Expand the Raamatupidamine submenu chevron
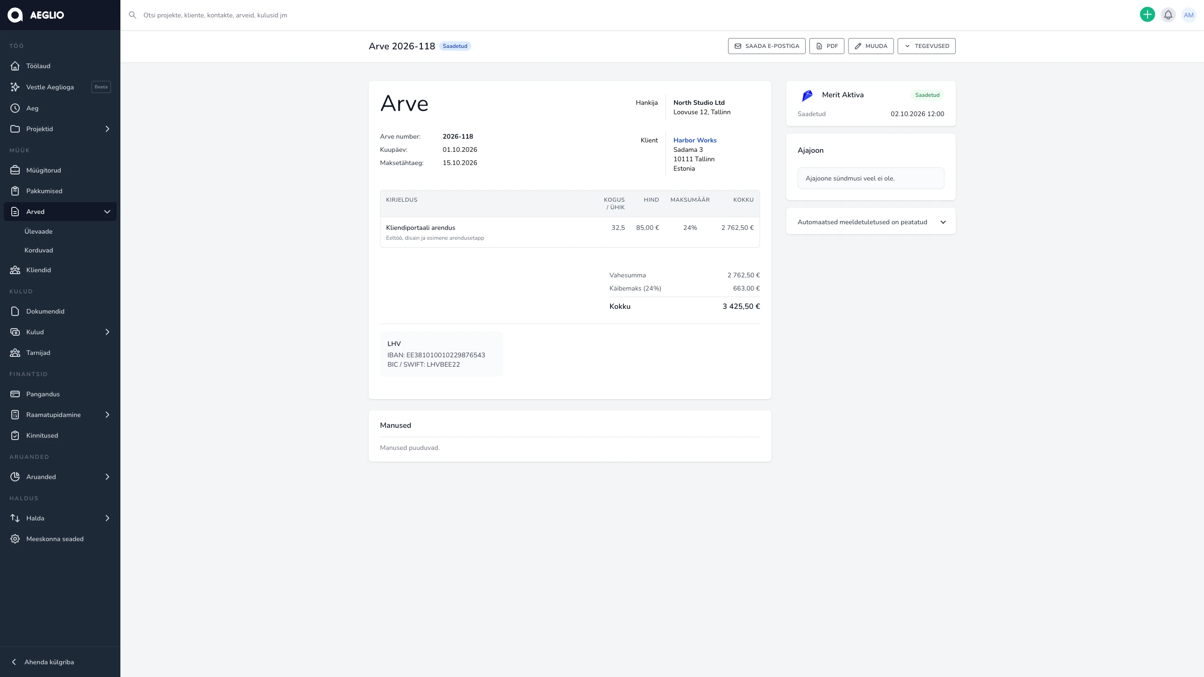Screen dimensions: 1204x677 (x=107, y=415)
